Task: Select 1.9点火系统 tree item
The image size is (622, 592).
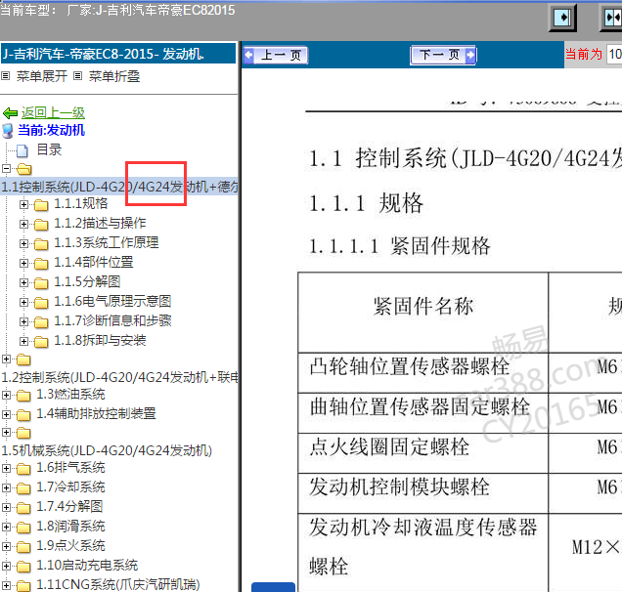Action: pyautogui.click(x=70, y=546)
